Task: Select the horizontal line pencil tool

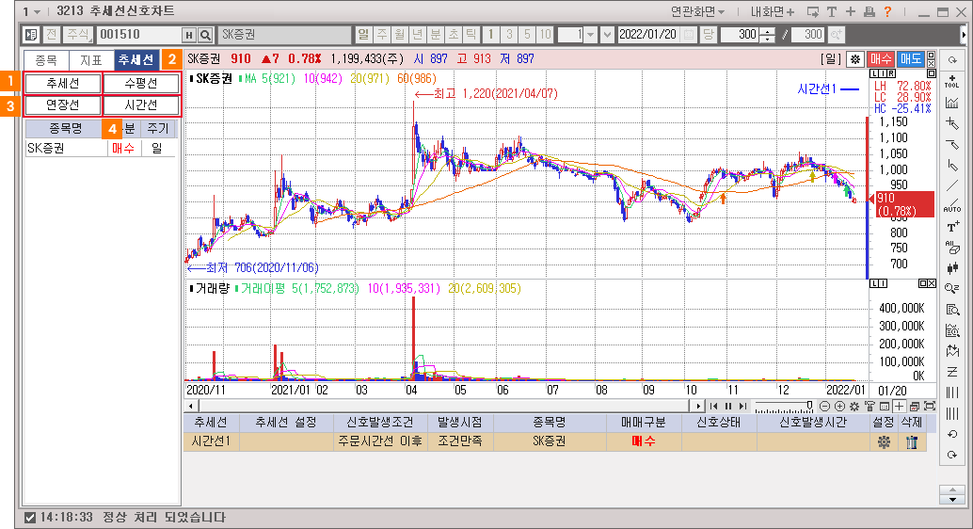Action: [952, 145]
